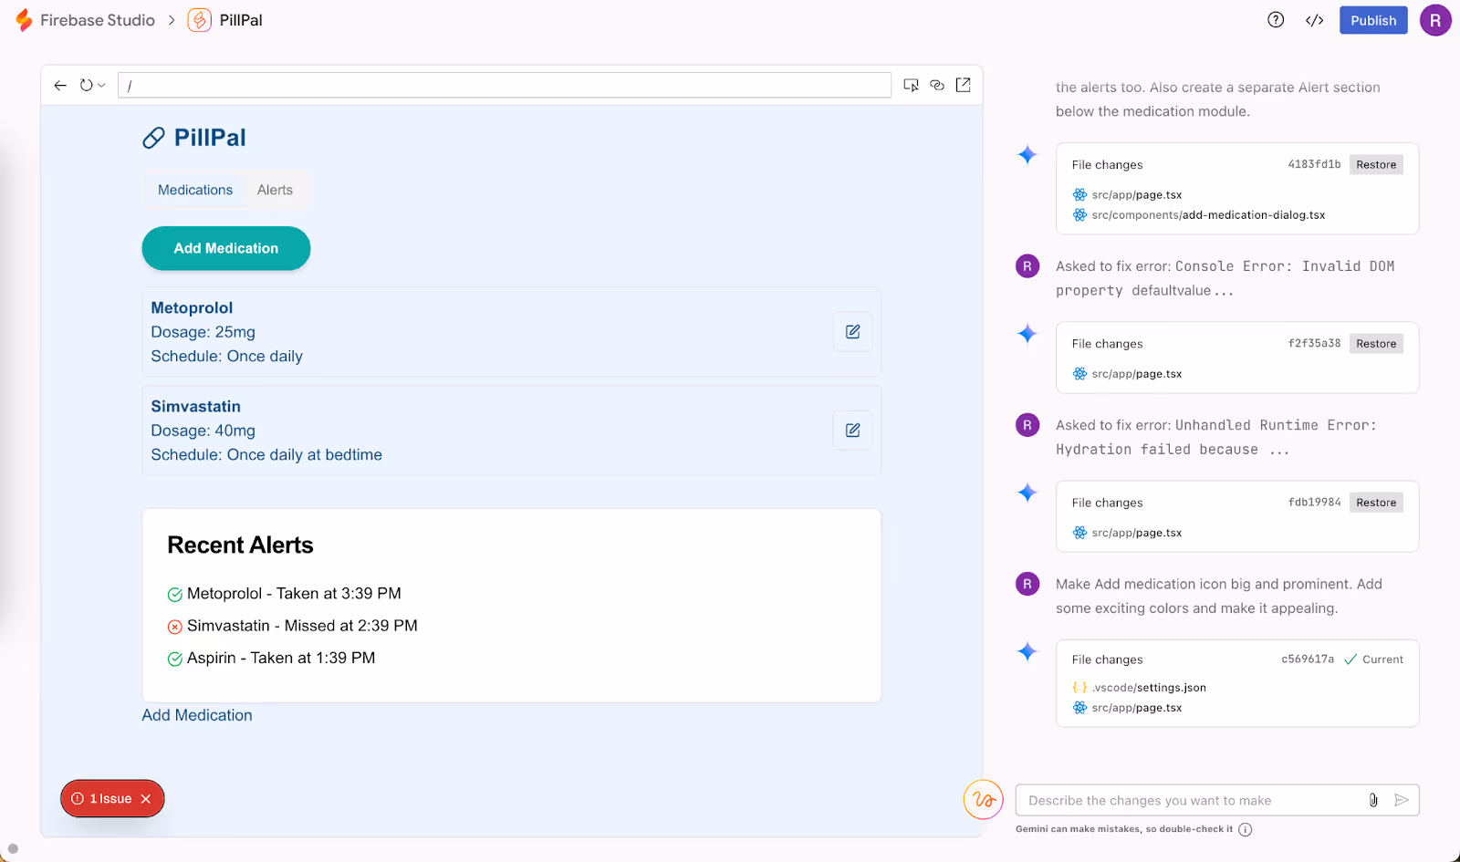Open page.tsx under checkpoint c569617a
Image resolution: width=1460 pixels, height=862 pixels.
pyautogui.click(x=1128, y=708)
